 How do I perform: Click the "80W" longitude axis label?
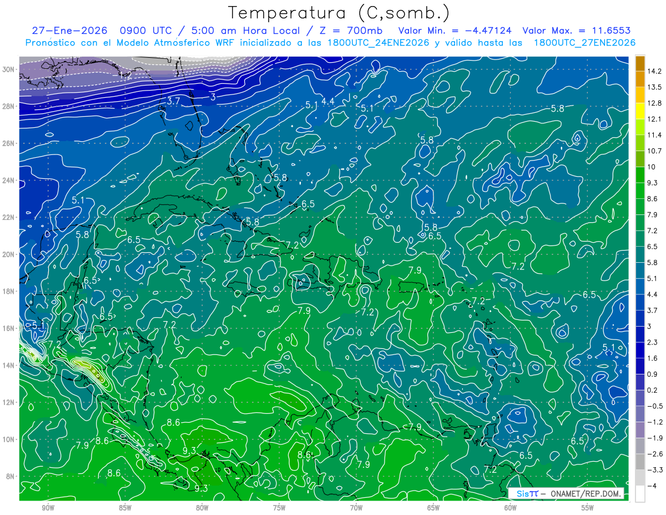tap(202, 508)
